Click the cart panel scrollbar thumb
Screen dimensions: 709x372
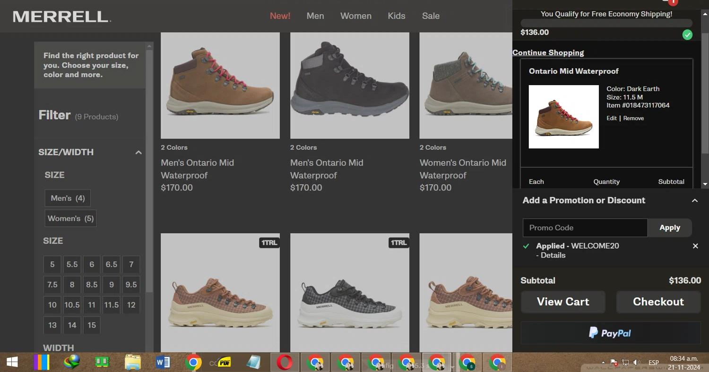[x=705, y=93]
